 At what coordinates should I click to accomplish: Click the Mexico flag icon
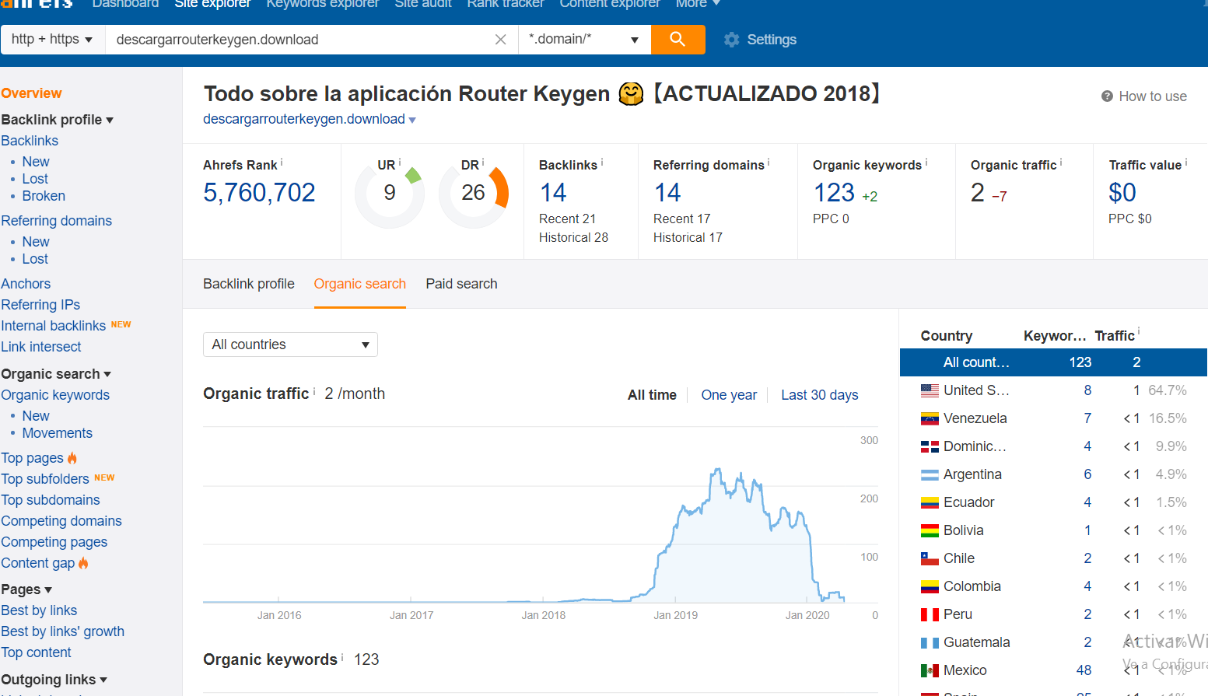coord(930,670)
